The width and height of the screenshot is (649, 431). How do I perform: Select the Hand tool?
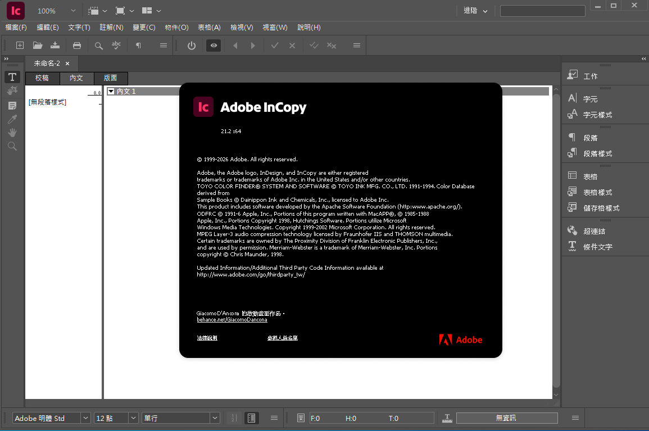pyautogui.click(x=12, y=133)
